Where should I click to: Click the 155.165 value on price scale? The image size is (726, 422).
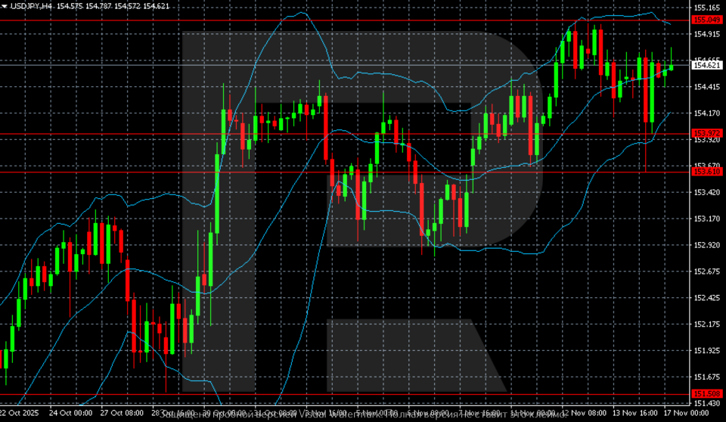[x=706, y=8]
